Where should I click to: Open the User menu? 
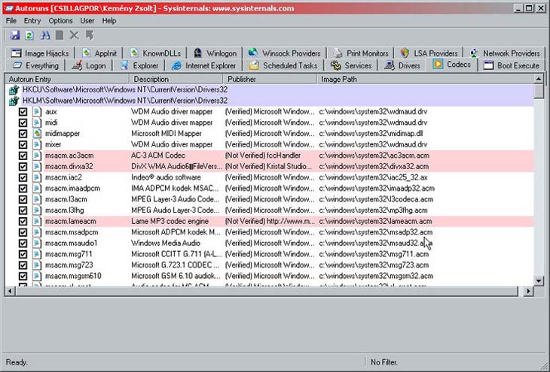87,20
